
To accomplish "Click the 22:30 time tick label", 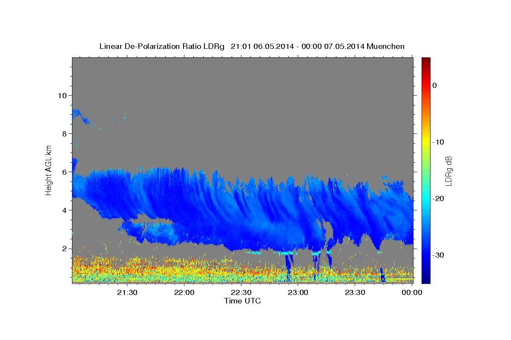I will pyautogui.click(x=241, y=292).
